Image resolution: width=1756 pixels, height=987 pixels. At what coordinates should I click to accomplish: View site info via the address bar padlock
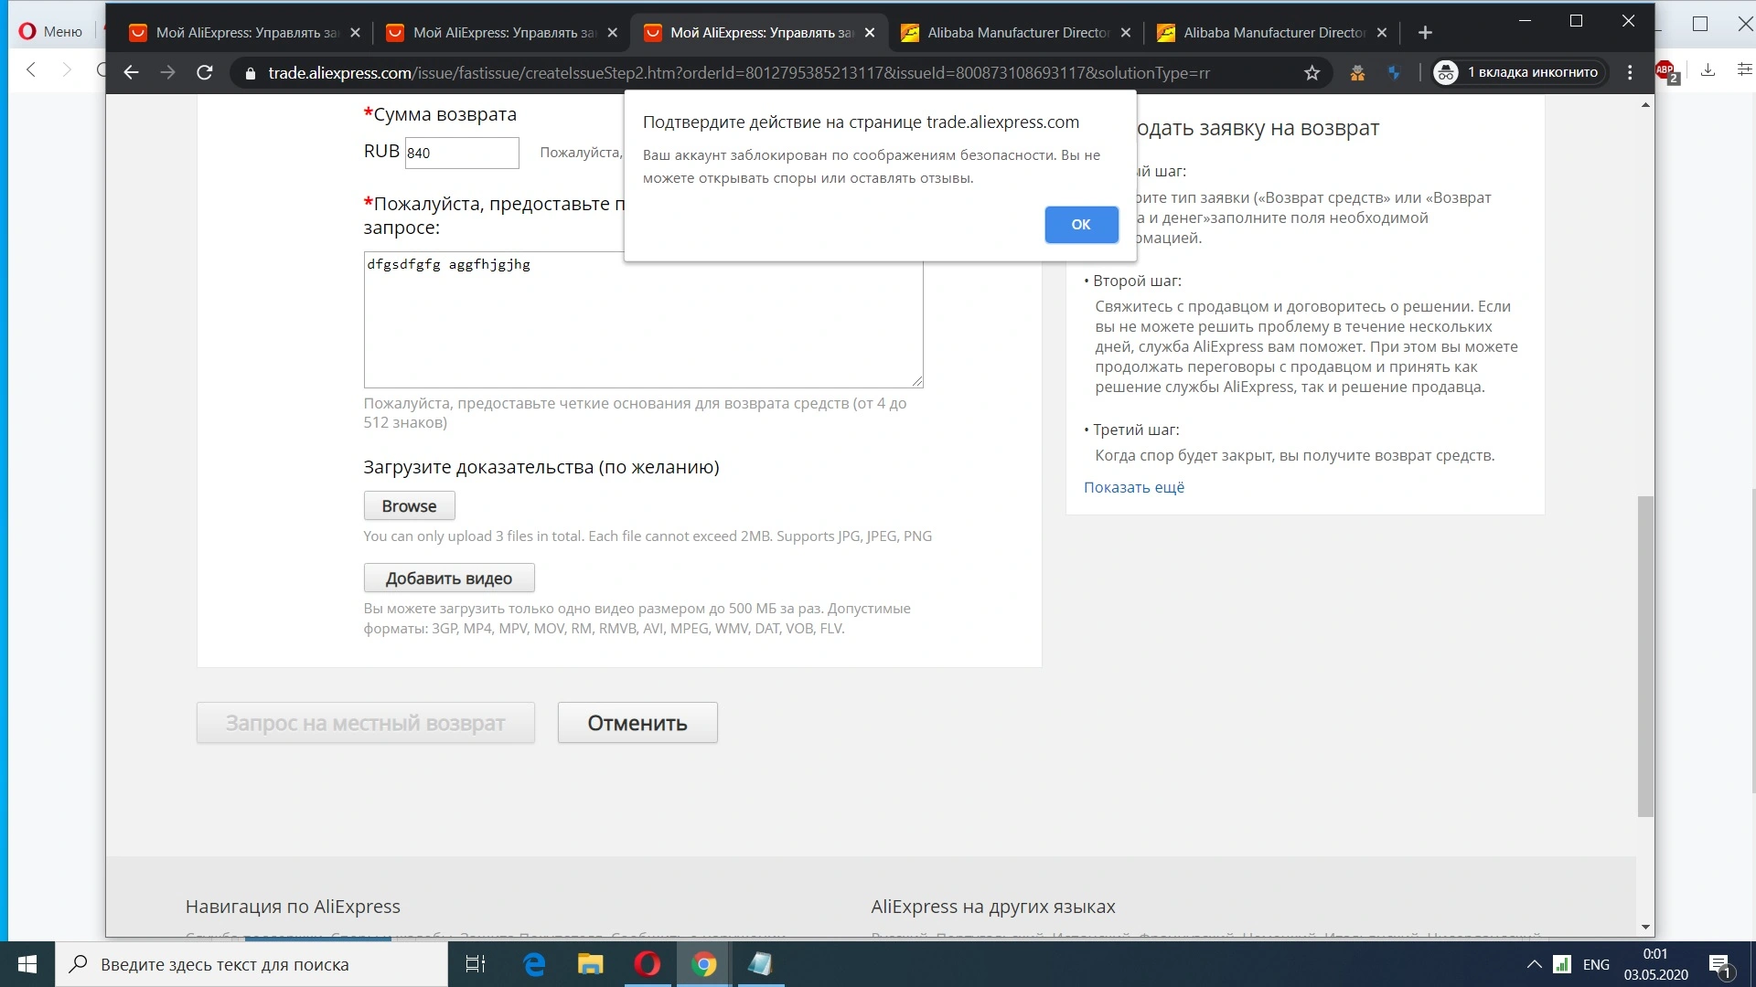[250, 73]
